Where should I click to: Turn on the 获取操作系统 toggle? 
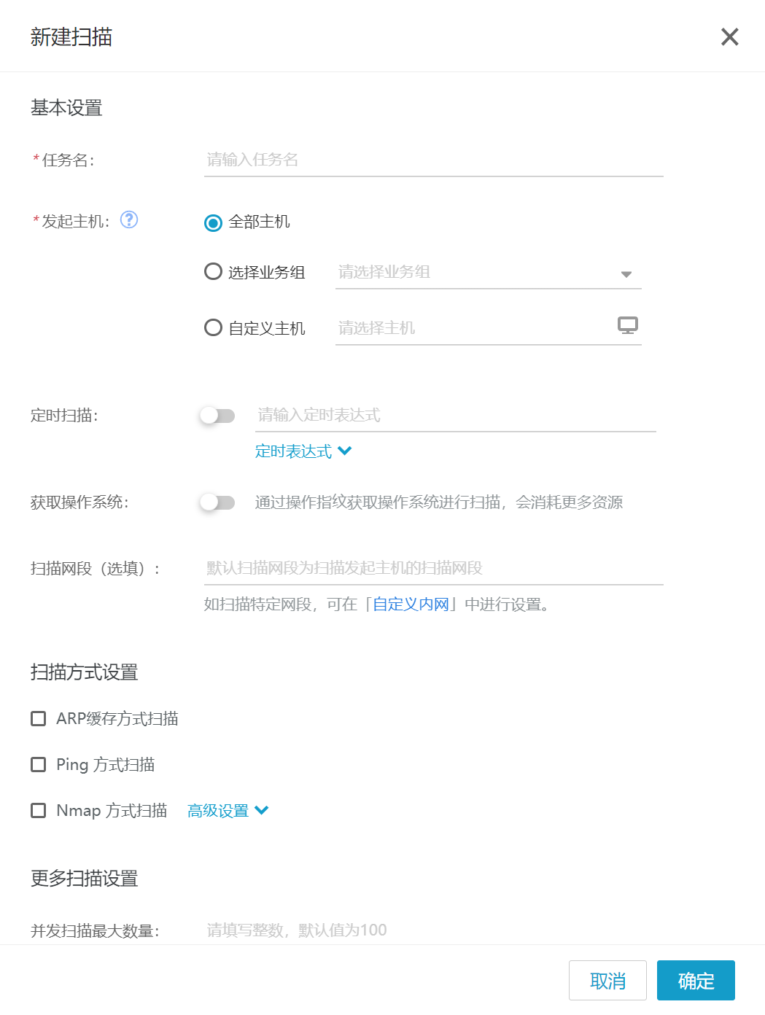click(x=217, y=502)
